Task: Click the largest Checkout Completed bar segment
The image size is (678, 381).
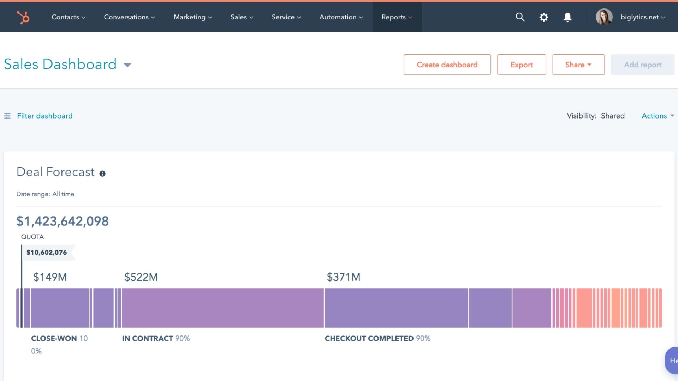Action: point(396,308)
